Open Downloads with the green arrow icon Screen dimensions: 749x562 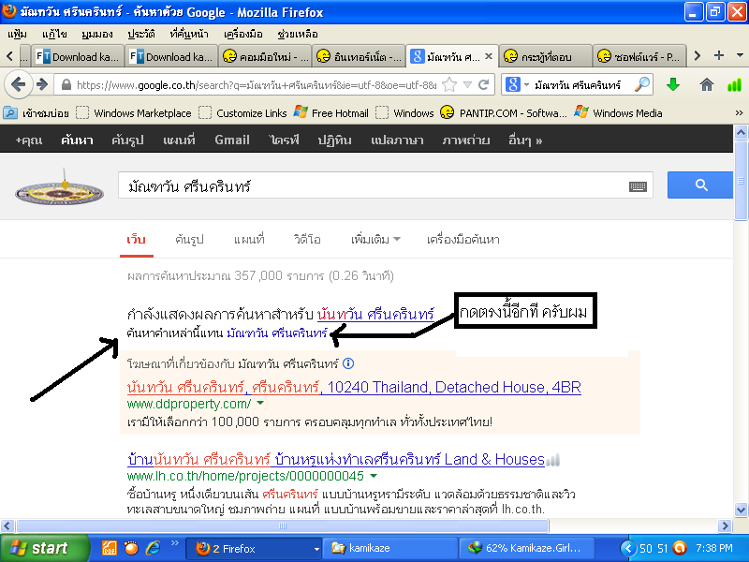673,85
